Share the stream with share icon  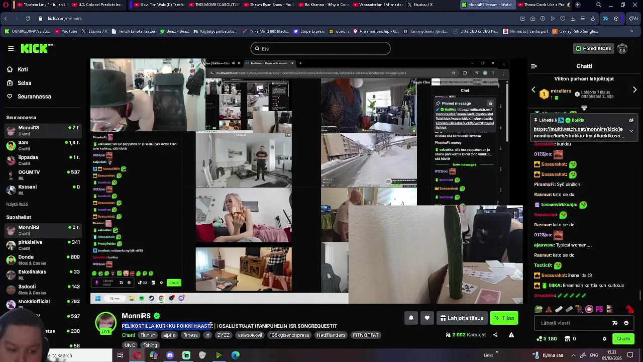click(x=495, y=335)
